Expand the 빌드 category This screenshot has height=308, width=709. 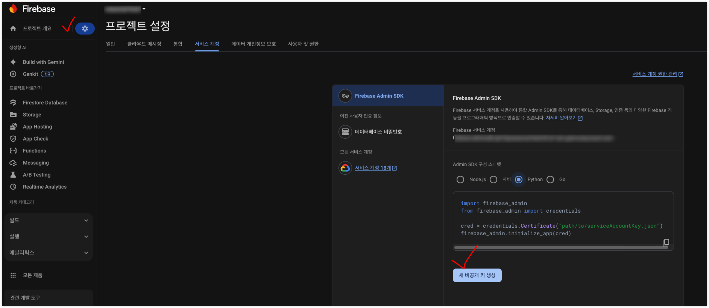tap(49, 220)
